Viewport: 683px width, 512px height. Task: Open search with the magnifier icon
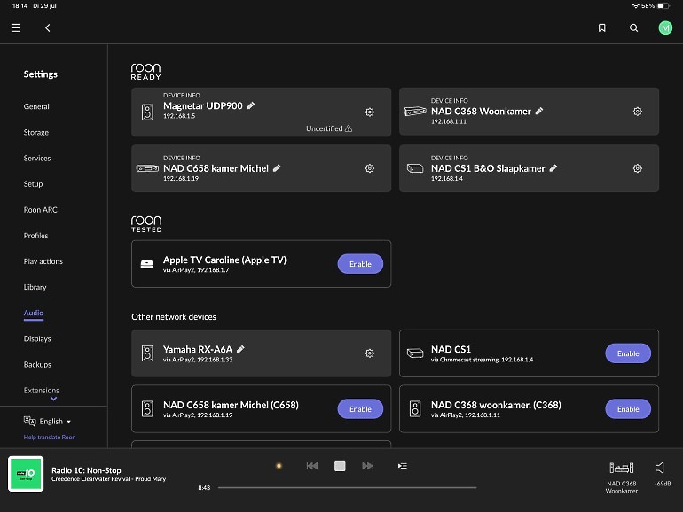(634, 27)
